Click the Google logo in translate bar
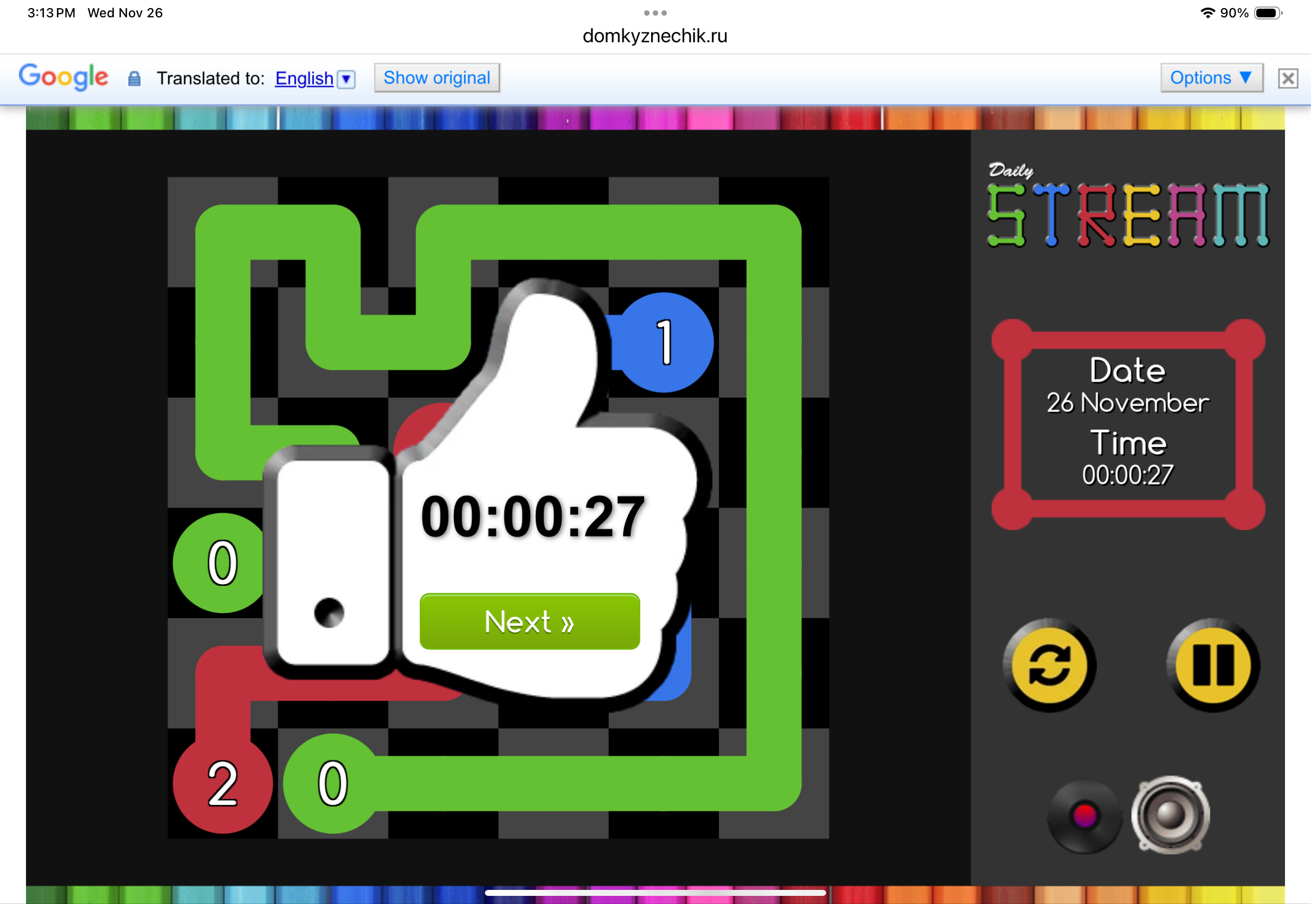Image resolution: width=1311 pixels, height=904 pixels. tap(63, 76)
